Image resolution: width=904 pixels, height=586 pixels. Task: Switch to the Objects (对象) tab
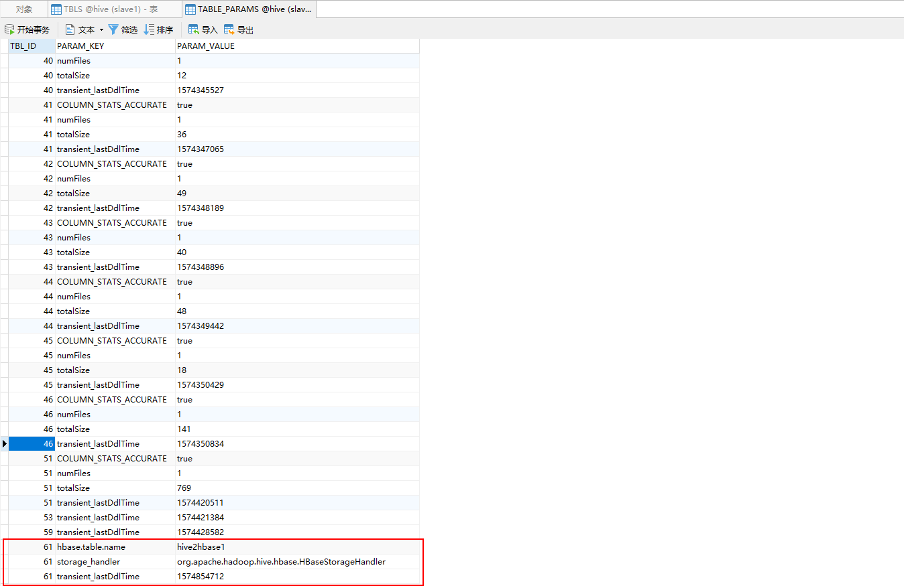pos(24,9)
